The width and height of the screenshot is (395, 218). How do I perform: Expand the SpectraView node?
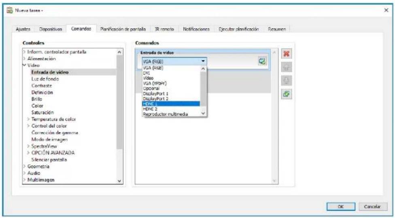point(28,146)
